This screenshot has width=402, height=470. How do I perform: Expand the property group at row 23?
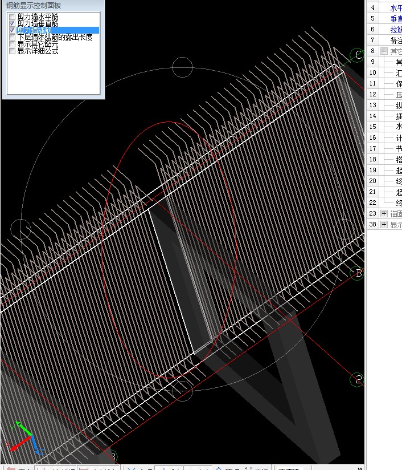(x=384, y=213)
